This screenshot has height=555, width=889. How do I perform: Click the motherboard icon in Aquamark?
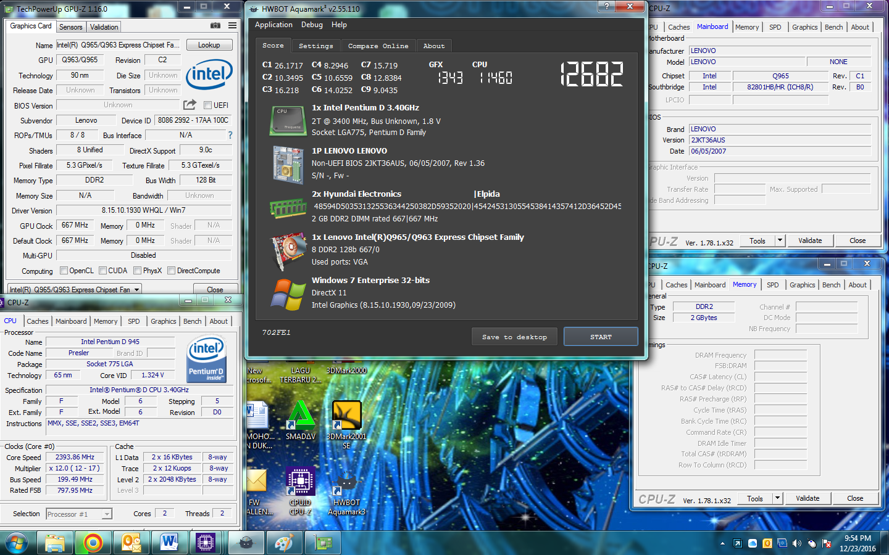click(x=288, y=164)
